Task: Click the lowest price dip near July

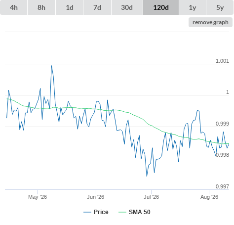Action: (x=147, y=176)
